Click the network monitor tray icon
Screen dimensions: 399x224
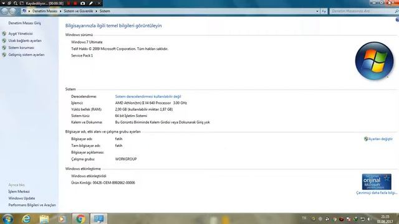coord(363,218)
